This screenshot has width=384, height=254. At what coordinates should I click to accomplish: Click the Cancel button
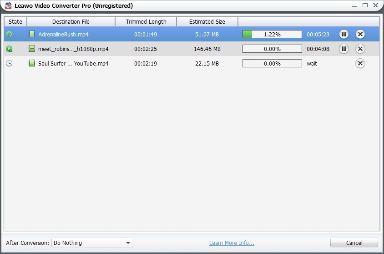(354, 243)
